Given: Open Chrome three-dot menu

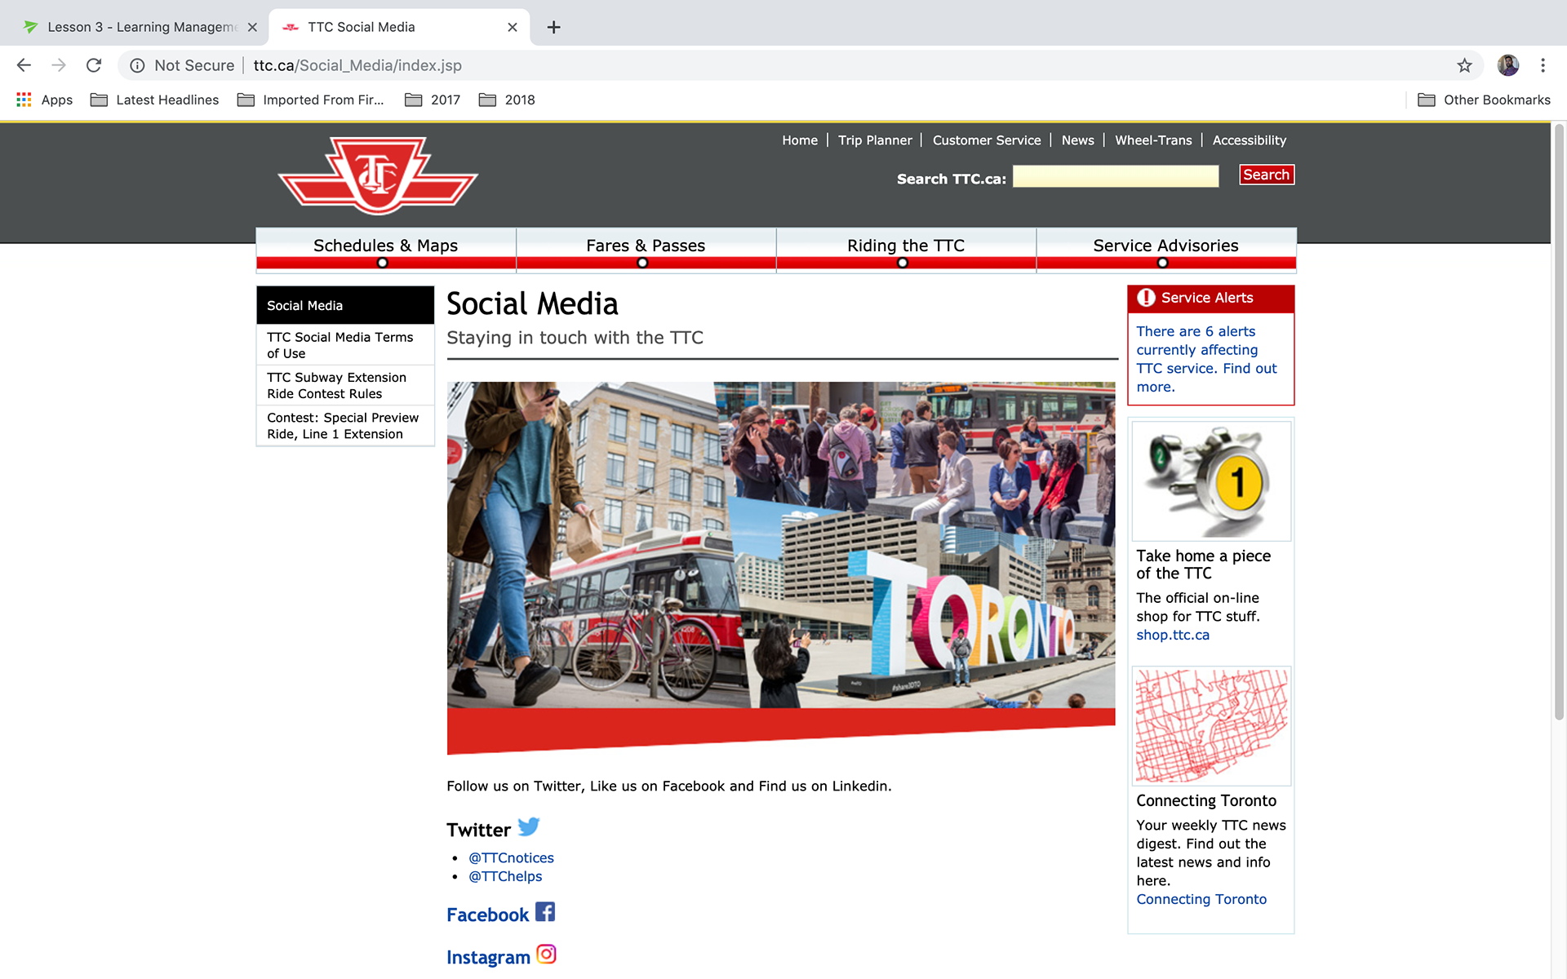Looking at the screenshot, I should coord(1543,65).
